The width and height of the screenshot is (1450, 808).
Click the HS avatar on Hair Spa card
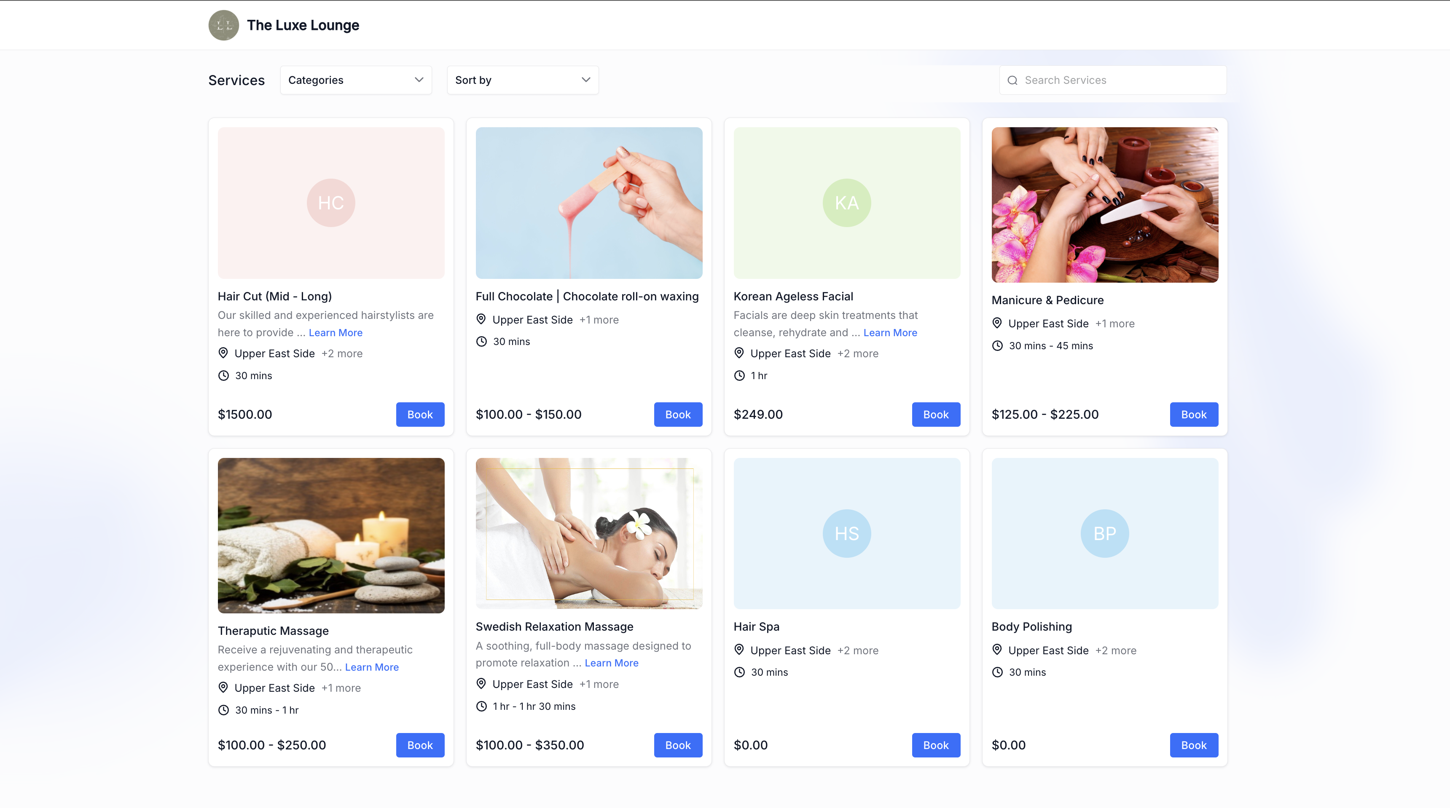(x=846, y=533)
